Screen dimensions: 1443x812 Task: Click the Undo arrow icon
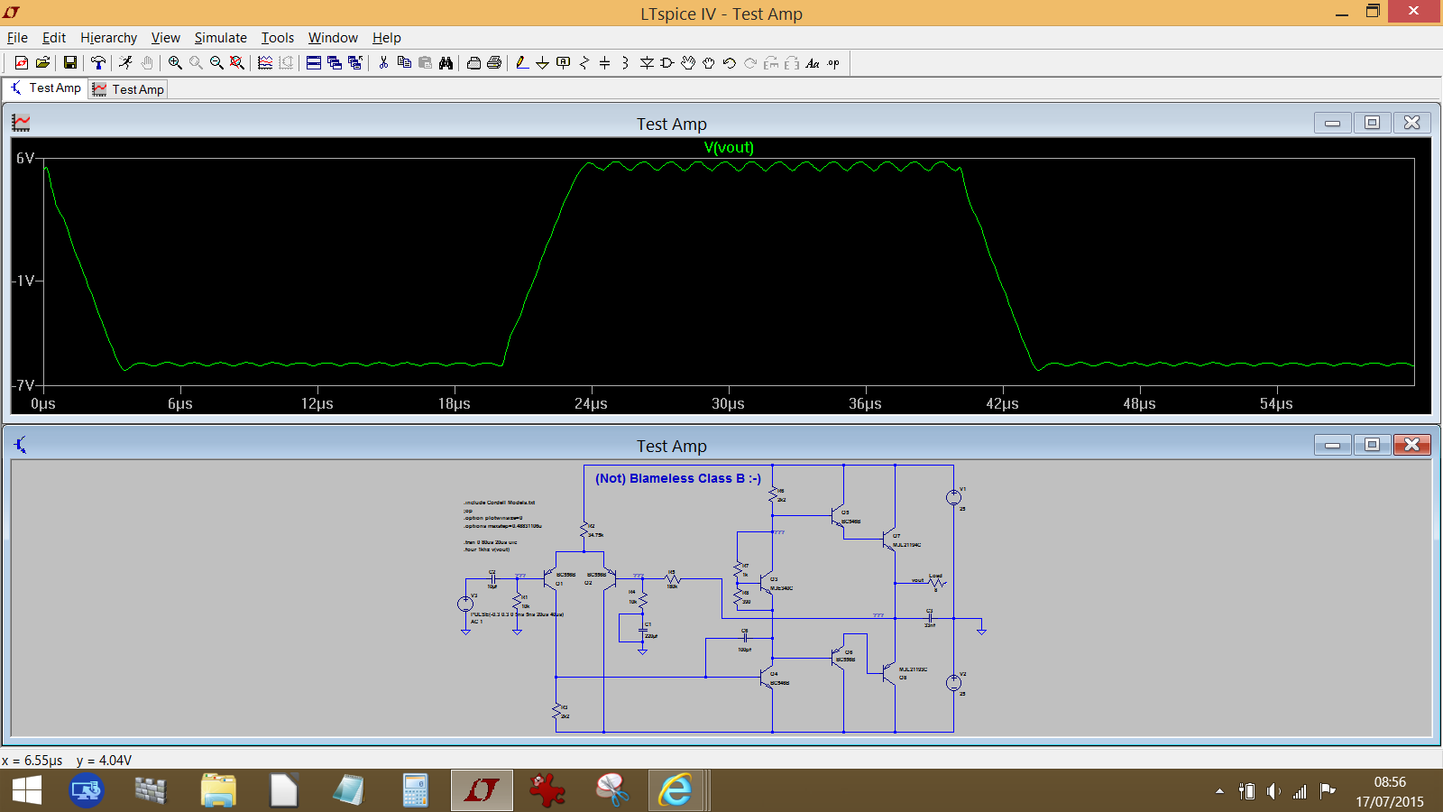coord(730,62)
